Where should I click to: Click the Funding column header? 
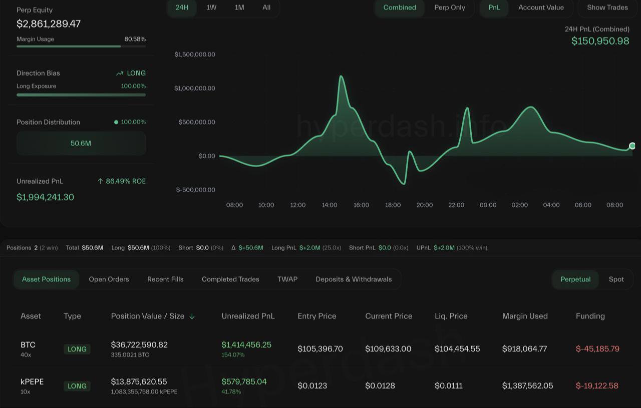[590, 316]
